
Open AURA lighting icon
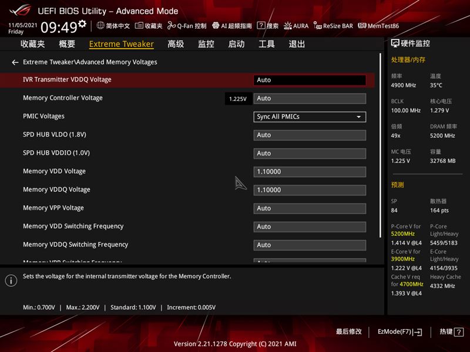pyautogui.click(x=287, y=26)
